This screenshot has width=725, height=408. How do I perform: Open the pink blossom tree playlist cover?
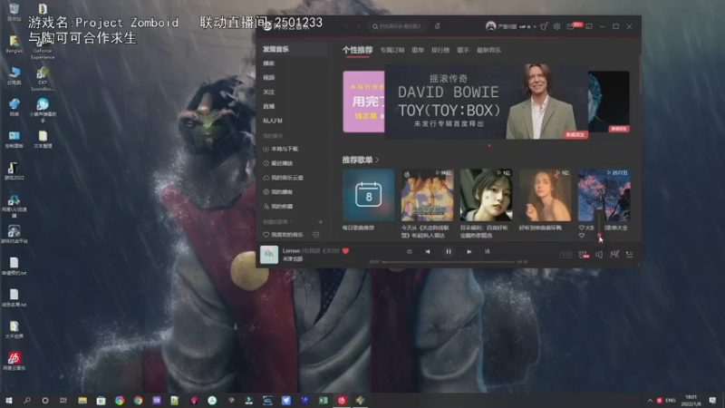[x=604, y=195]
